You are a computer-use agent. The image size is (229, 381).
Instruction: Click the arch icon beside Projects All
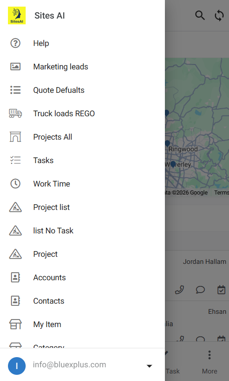point(15,137)
